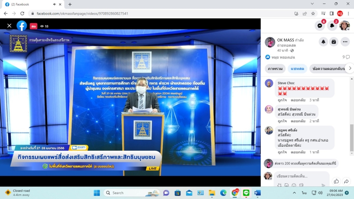The image size is (354, 199).
Task: Mute the Facebook tab audio icon
Action: point(55,4)
